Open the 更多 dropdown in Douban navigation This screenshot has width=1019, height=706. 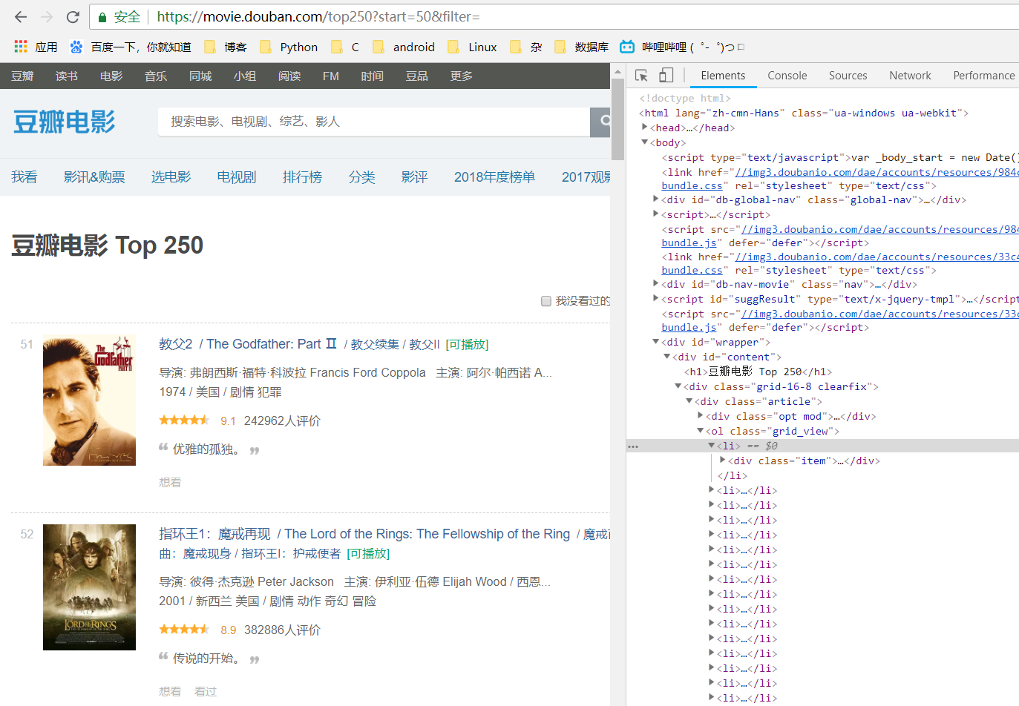(x=459, y=75)
